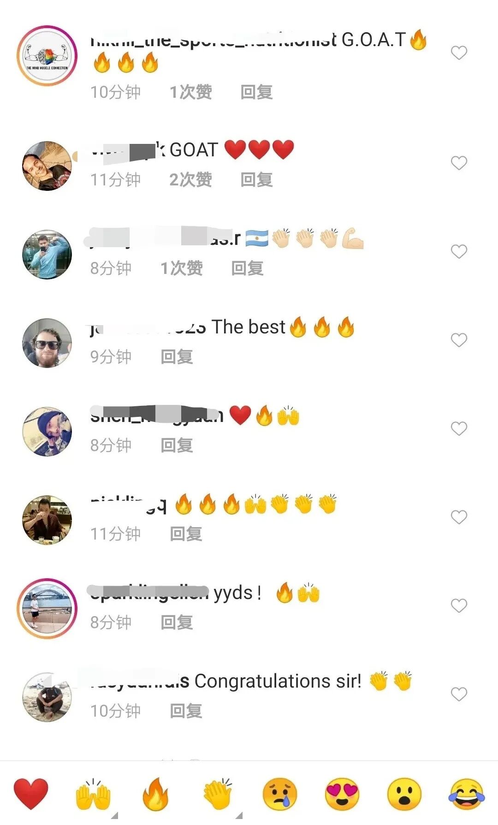Reply to the 'The best' comment
The height and width of the screenshot is (825, 498).
pos(177,356)
